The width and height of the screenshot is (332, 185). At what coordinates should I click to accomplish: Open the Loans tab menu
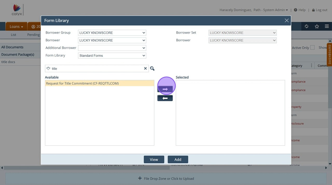16,26
